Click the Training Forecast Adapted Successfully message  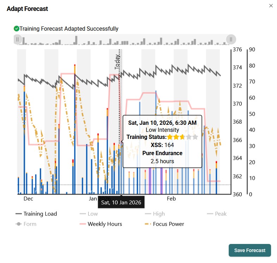coord(69,29)
